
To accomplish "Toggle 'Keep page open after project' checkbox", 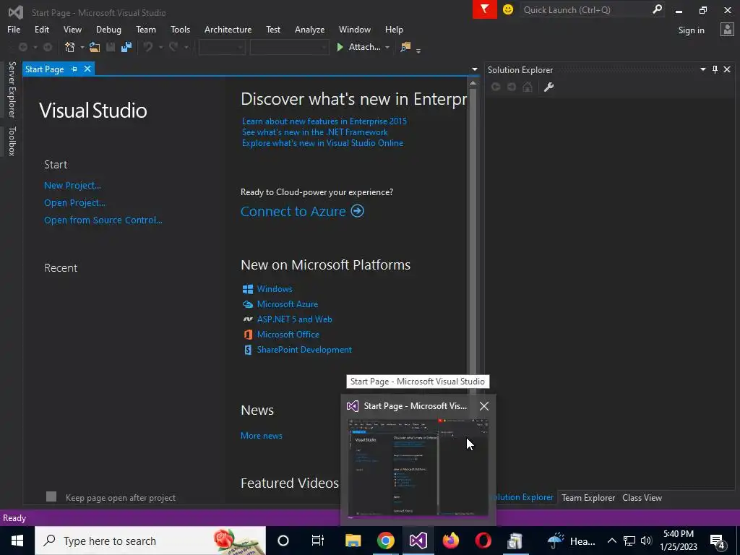I will point(51,496).
